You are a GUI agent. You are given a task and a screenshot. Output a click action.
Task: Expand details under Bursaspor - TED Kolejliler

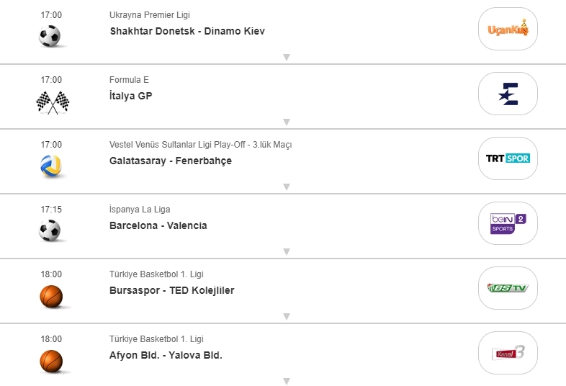(x=286, y=316)
